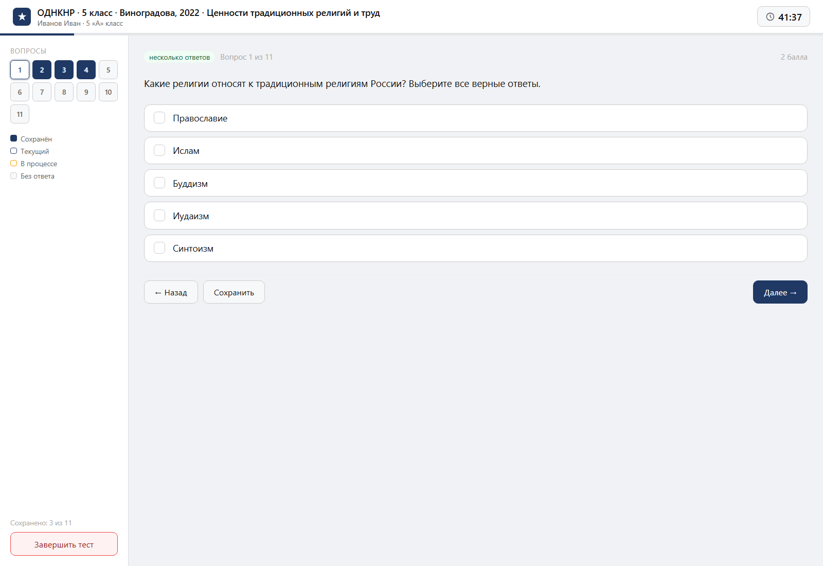Check the Православие answer checkbox
Image resolution: width=823 pixels, height=566 pixels.
pyautogui.click(x=159, y=118)
